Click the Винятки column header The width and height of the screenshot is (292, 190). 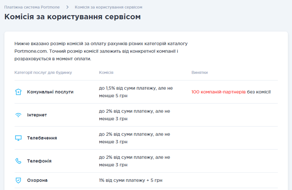[199, 73]
